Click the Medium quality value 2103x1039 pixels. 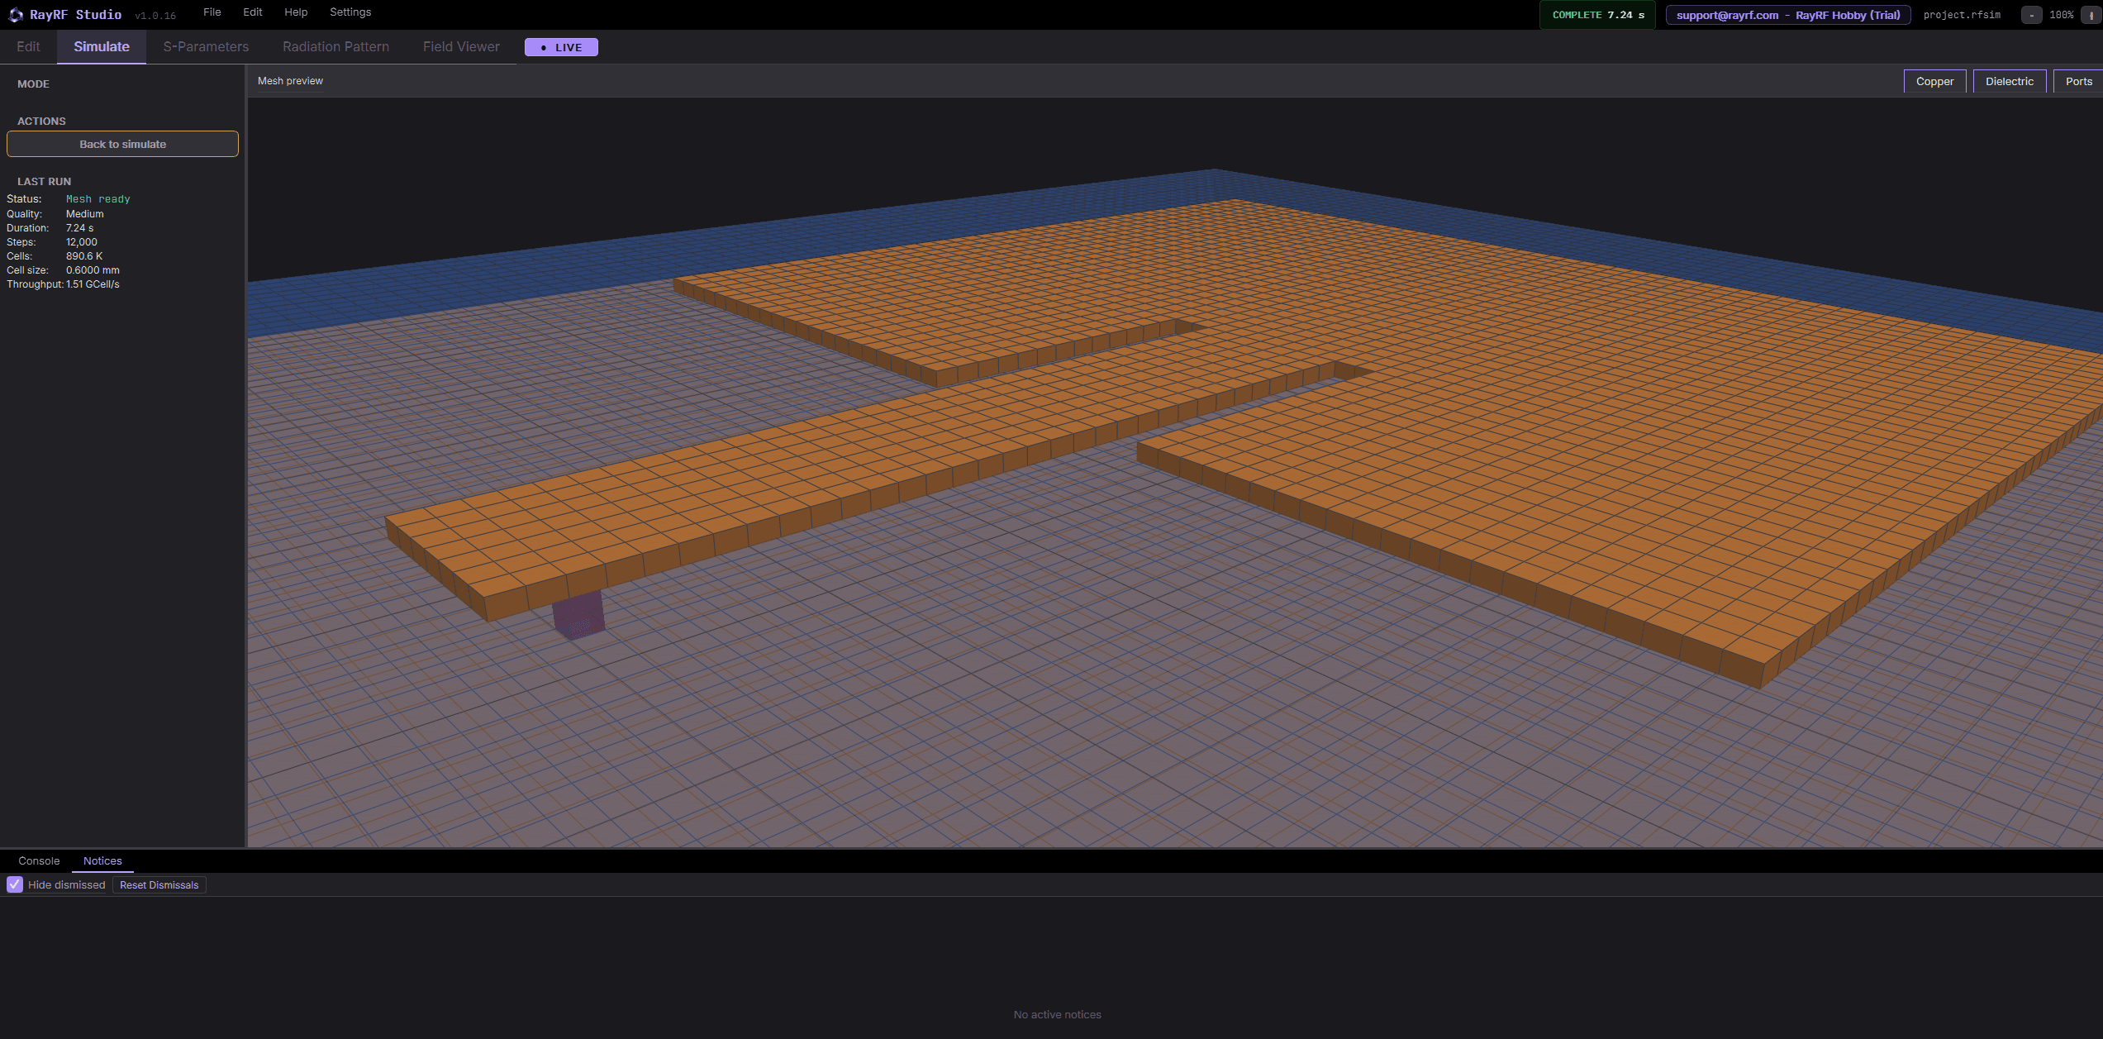[x=85, y=214]
